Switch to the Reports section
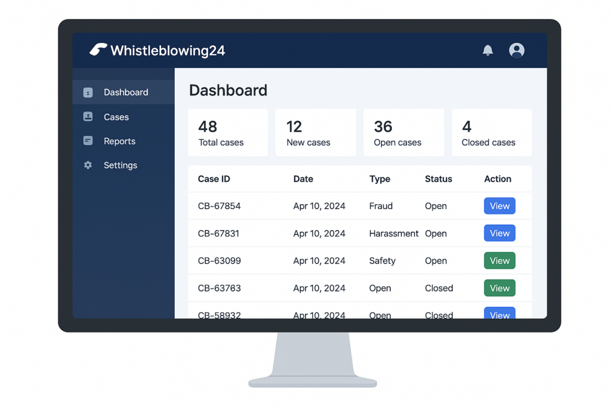The image size is (611, 407). pos(119,141)
